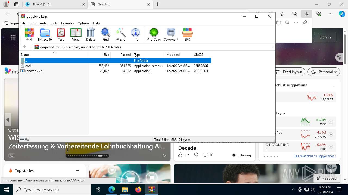Open the Tools menu
Screen dimensions: 348x195
pos(54,23)
